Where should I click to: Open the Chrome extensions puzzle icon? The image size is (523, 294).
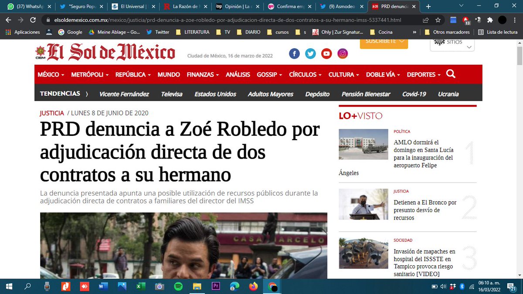(490, 20)
